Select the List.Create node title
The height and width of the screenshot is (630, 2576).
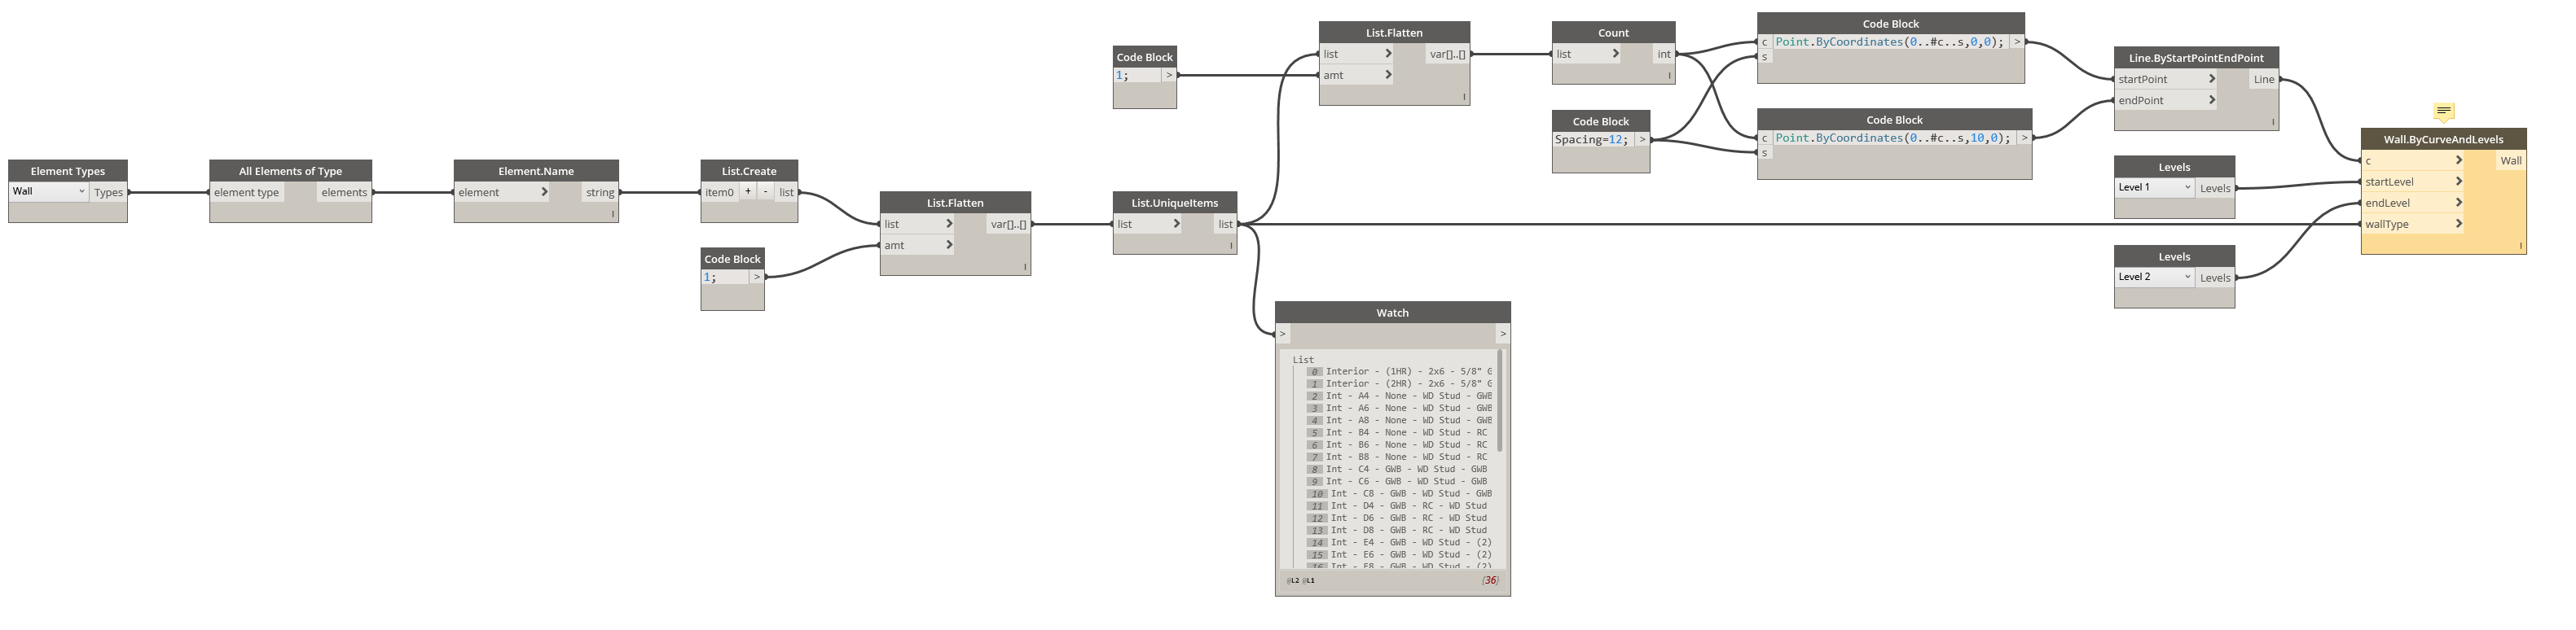(749, 171)
